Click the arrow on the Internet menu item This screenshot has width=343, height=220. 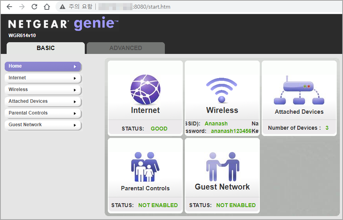pos(75,78)
